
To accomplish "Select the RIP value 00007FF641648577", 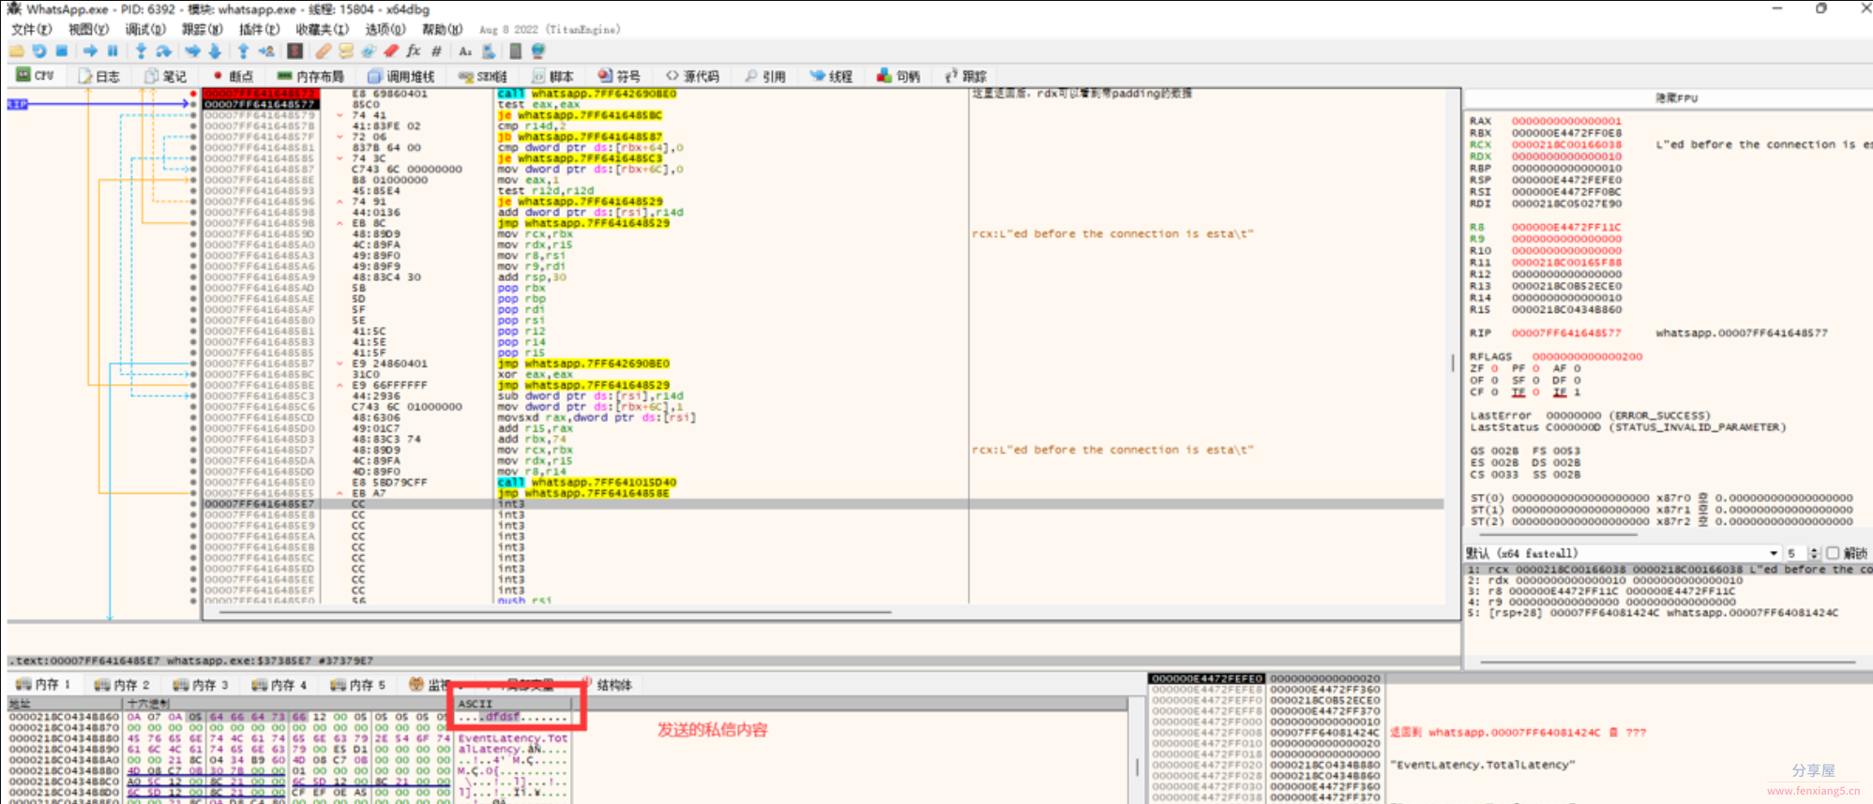I will 1565,333.
